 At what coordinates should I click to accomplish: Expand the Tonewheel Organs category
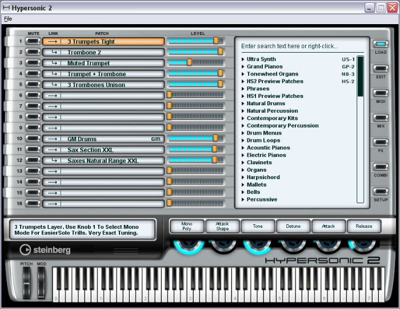[x=243, y=74]
